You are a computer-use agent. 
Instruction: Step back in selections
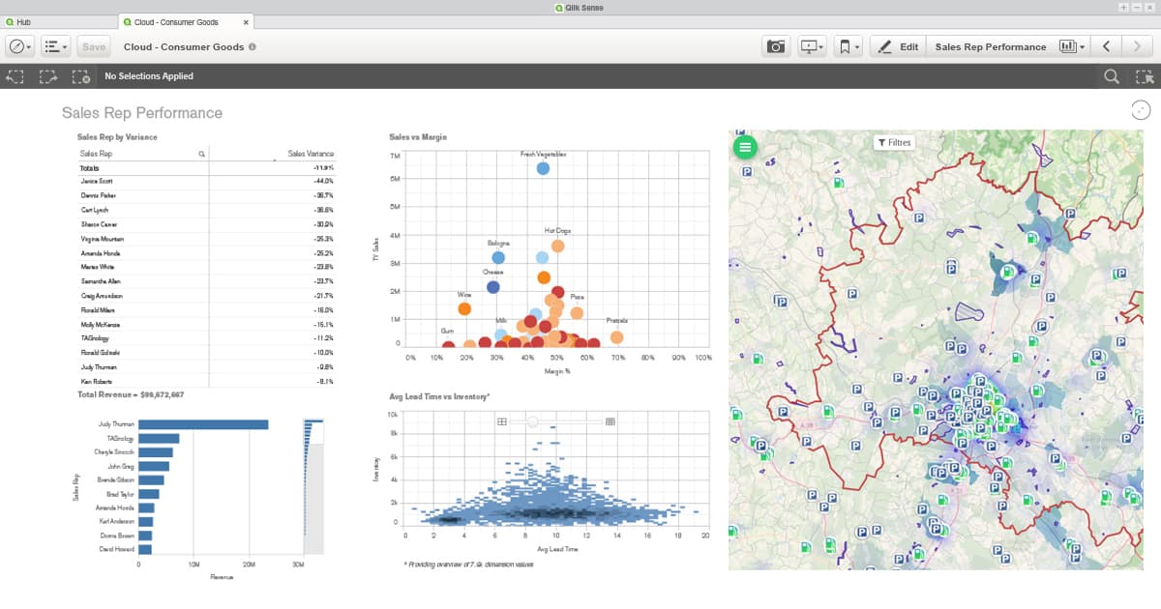15,76
